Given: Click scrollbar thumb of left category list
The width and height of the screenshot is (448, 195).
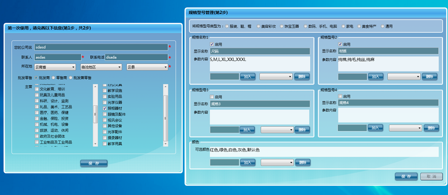Looking at the screenshot, I should coord(95,114).
